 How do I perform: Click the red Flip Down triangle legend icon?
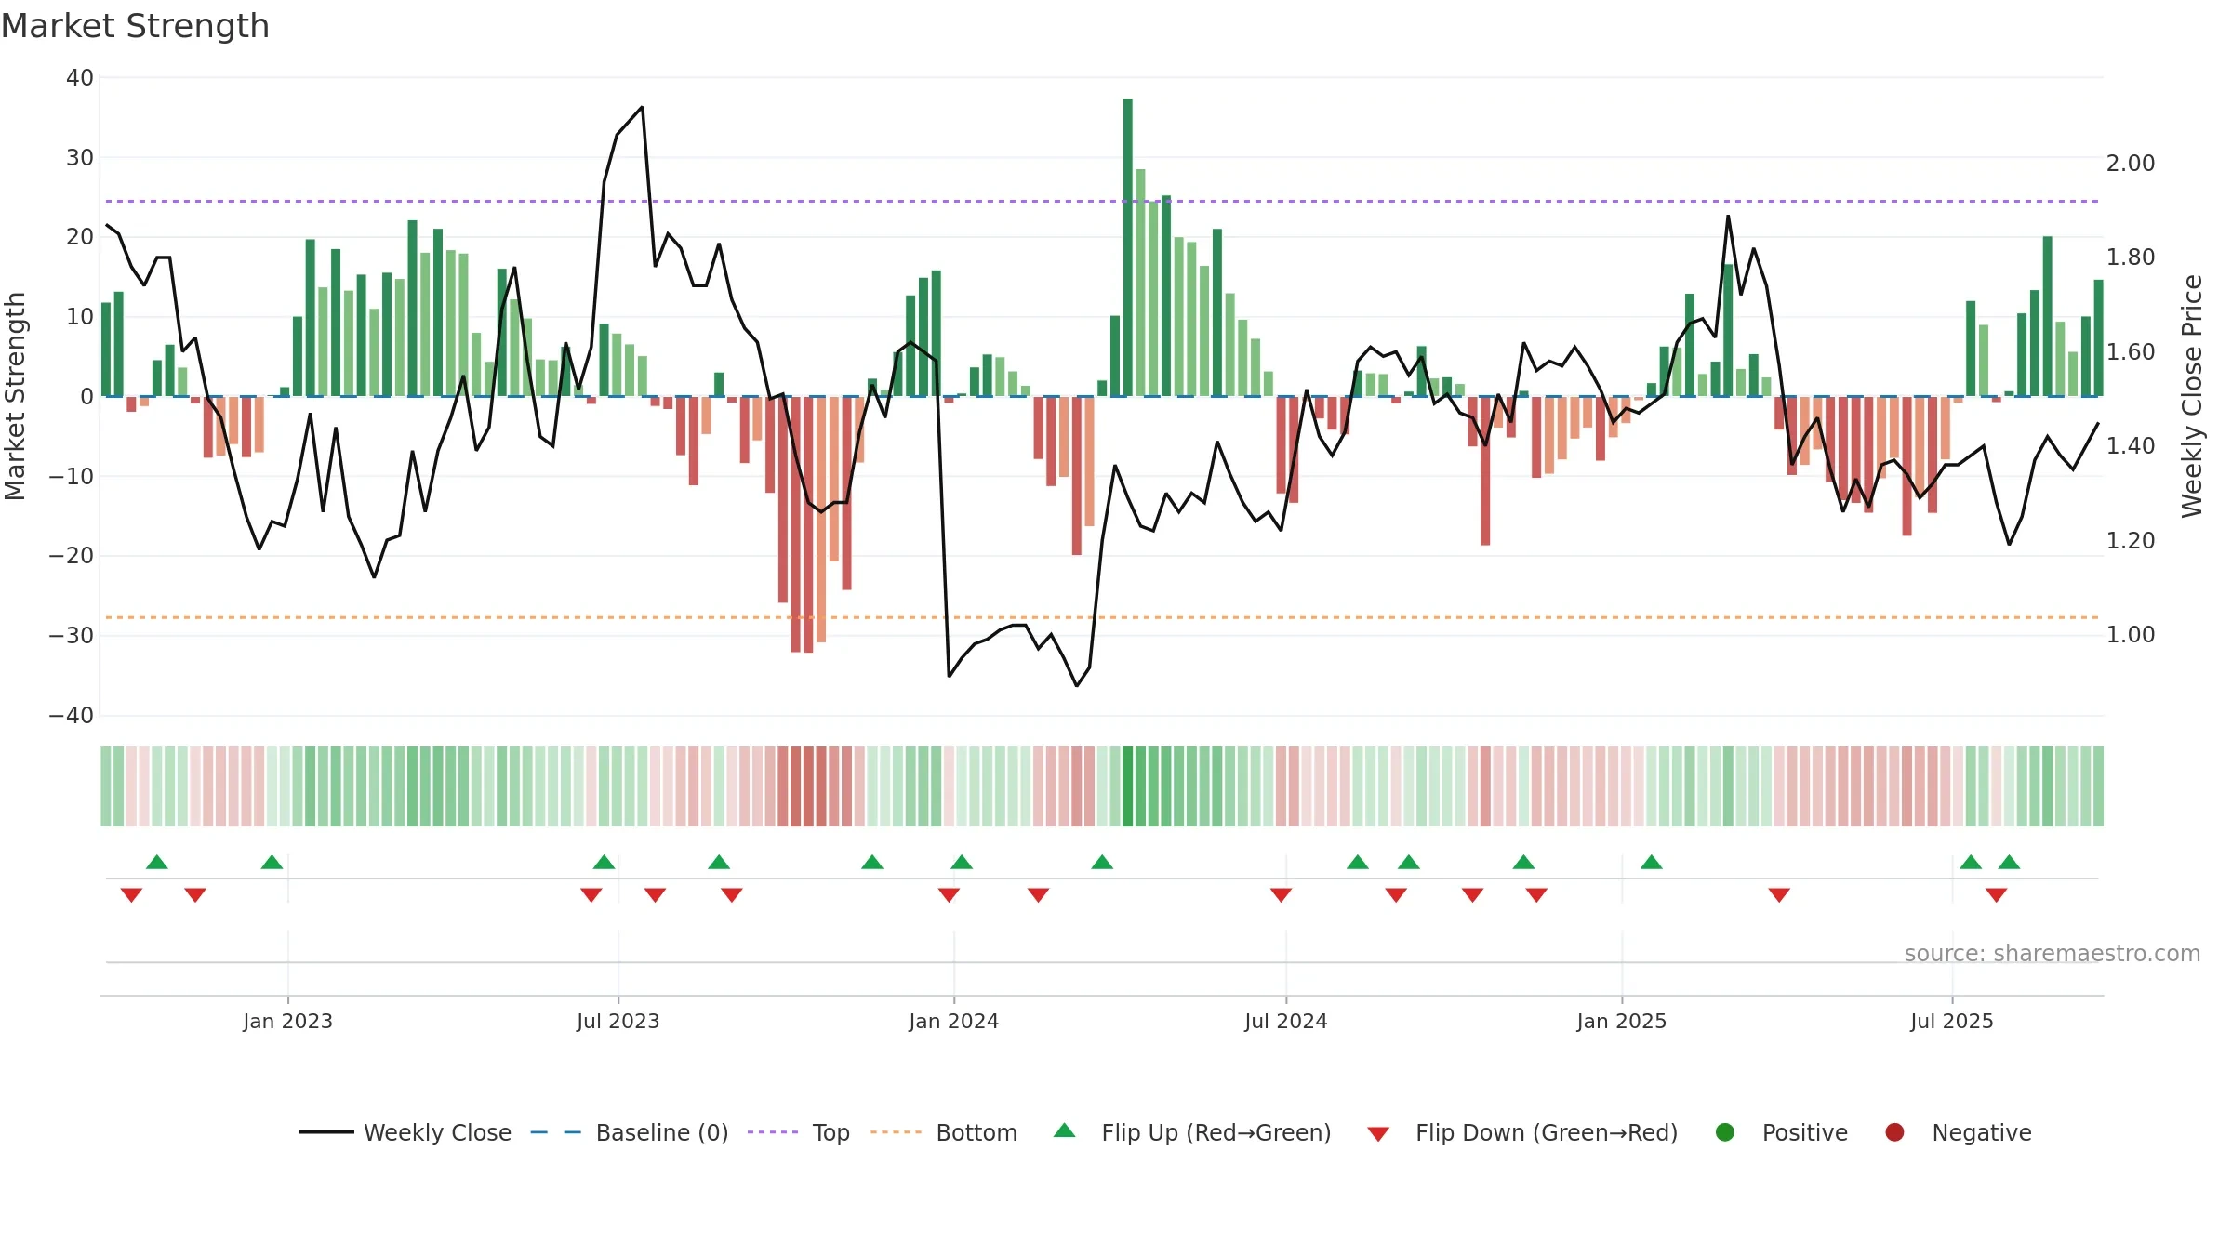coord(1378,1133)
